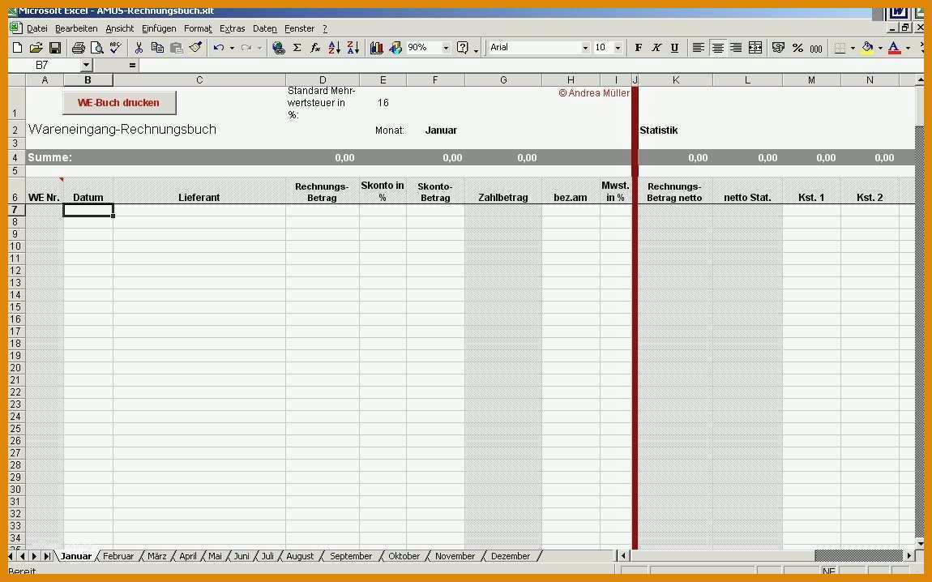Open the redo history dropdown arrow
This screenshot has height=582, width=932.
[260, 48]
